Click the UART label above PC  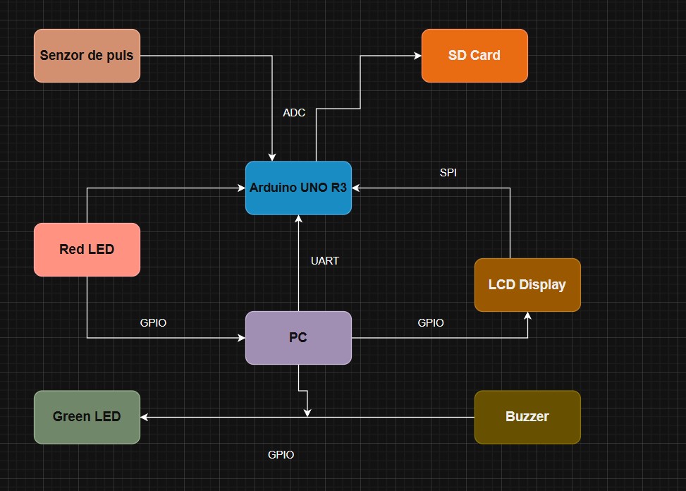click(x=324, y=261)
